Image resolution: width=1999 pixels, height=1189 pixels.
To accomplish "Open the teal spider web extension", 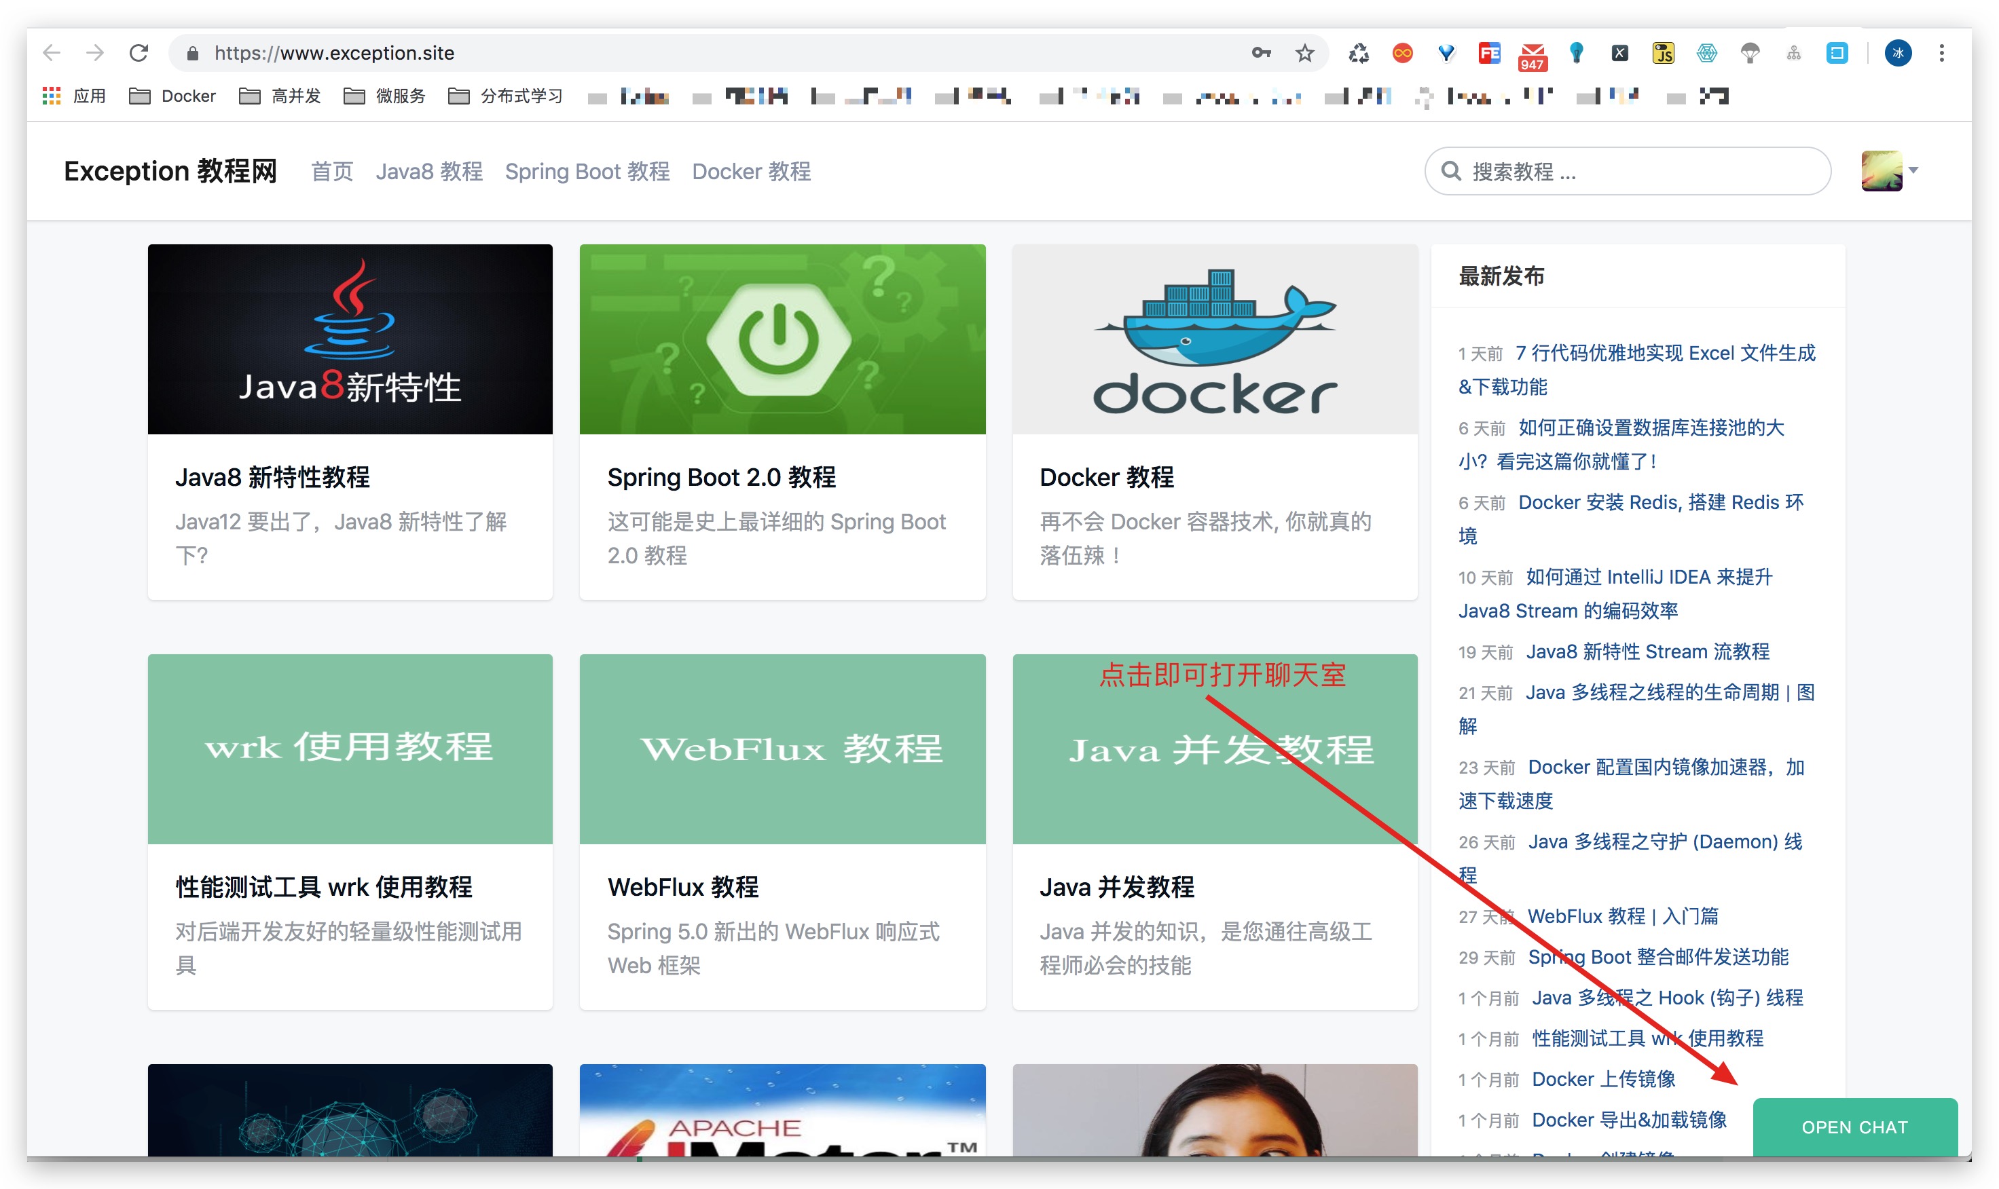I will point(1706,53).
